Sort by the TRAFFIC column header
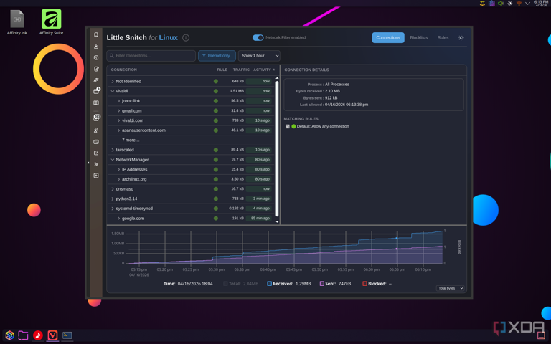Viewport: 551px width, 344px height. click(x=241, y=70)
